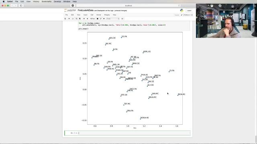Go back with Safari back arrow
The image size is (257, 144).
12,6
